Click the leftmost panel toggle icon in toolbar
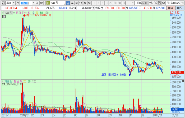 [3, 3]
